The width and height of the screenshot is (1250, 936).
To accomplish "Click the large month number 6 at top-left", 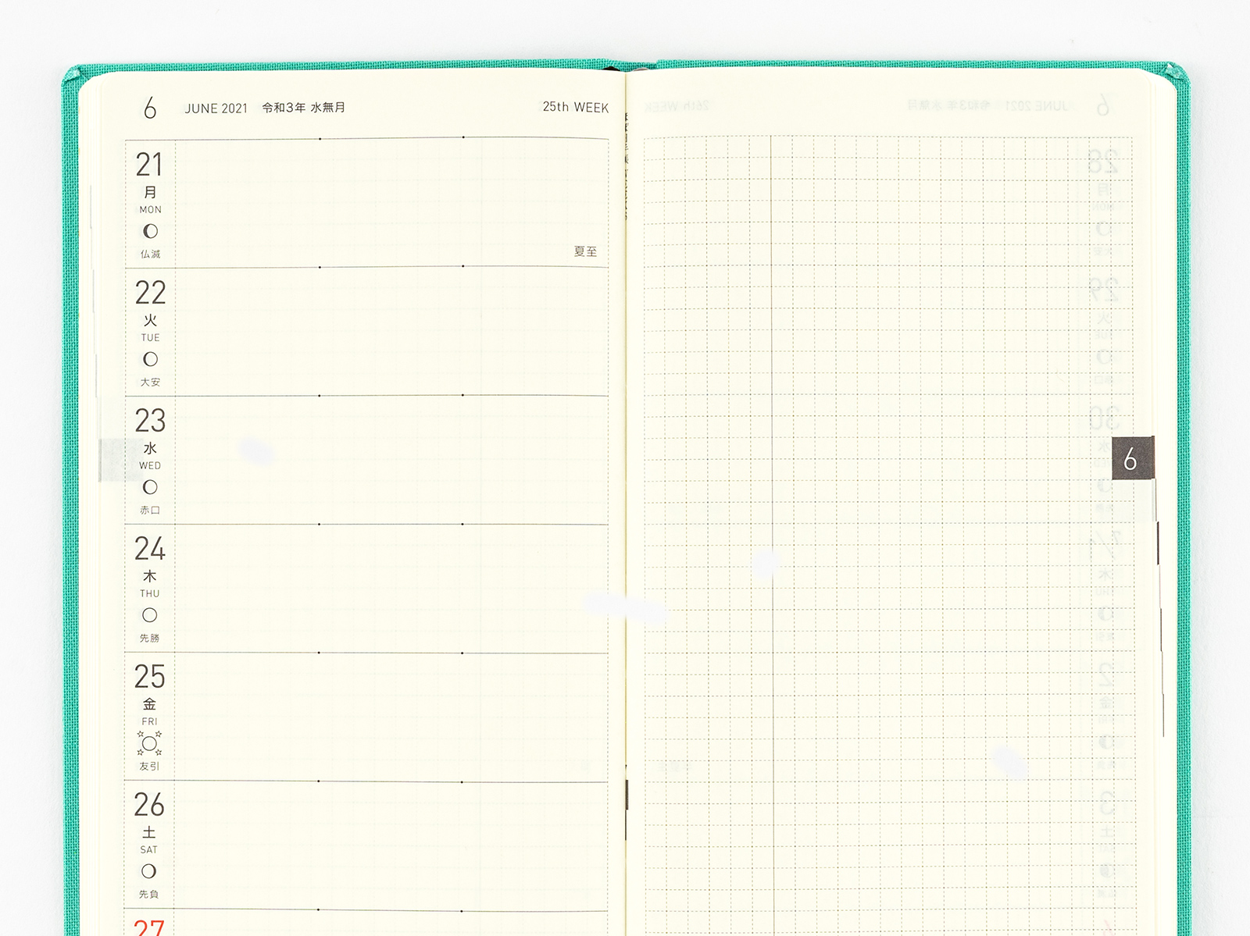I will [150, 108].
